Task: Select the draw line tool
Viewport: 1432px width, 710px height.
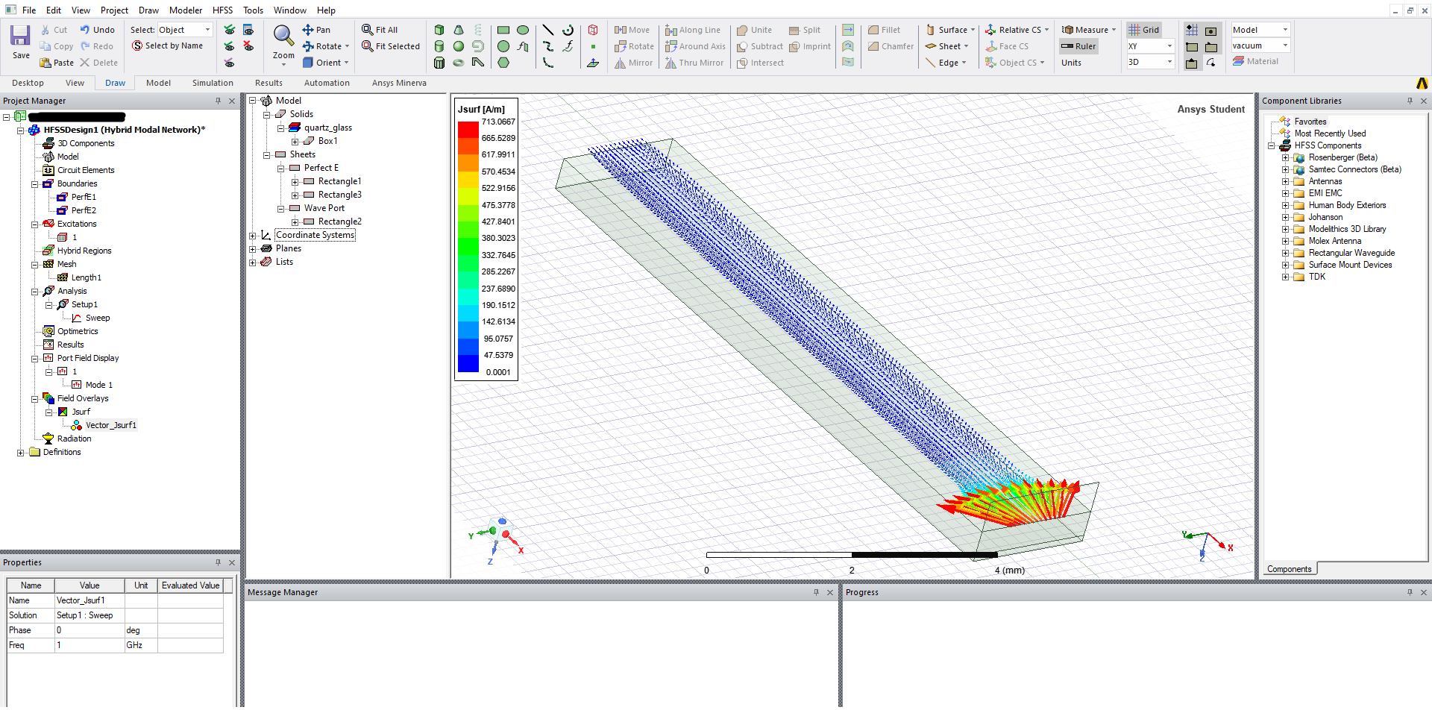Action: [x=548, y=30]
